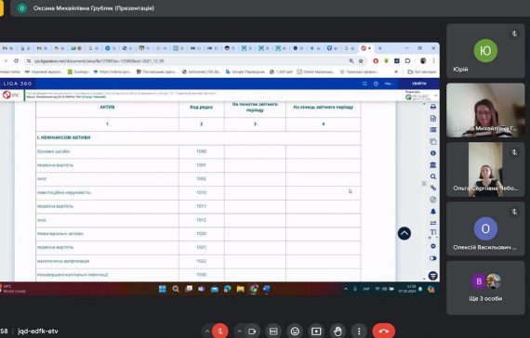Click table row "Основні засоби"
Image resolution: width=530 pixels, height=338 pixels.
(198, 151)
